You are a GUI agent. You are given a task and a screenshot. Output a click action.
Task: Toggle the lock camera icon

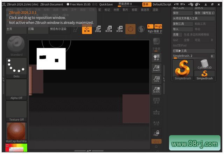point(156,133)
